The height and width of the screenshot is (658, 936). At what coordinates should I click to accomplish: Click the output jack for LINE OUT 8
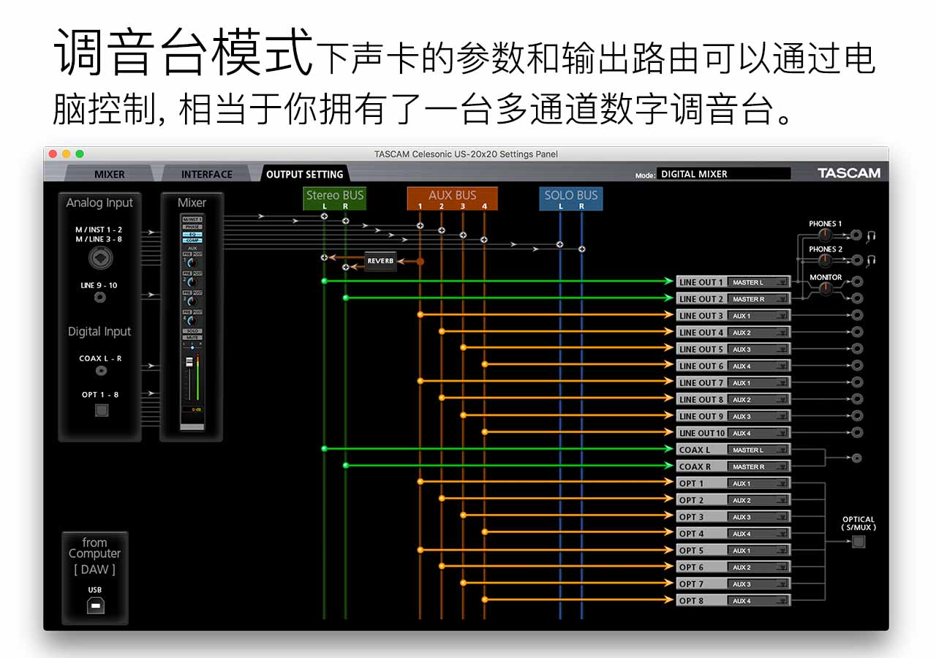coord(857,399)
